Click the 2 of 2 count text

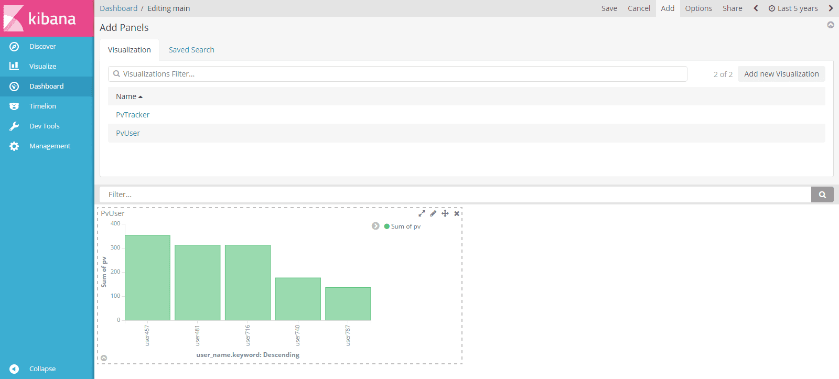(723, 74)
